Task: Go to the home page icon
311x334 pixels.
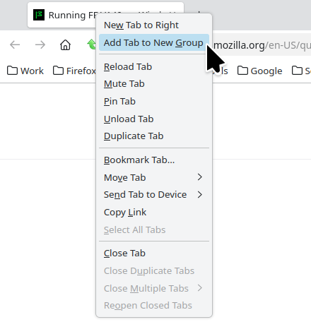Action: click(65, 44)
